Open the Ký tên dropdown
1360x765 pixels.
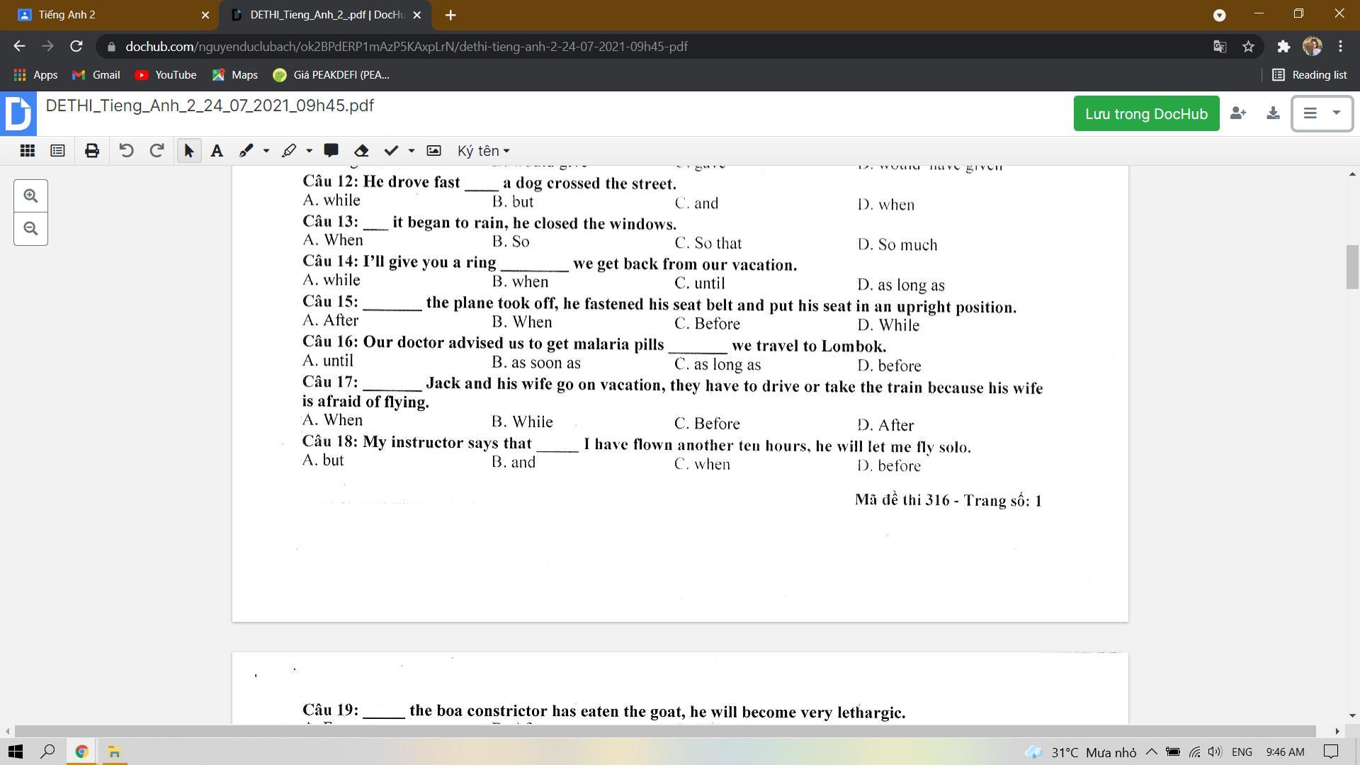click(483, 151)
